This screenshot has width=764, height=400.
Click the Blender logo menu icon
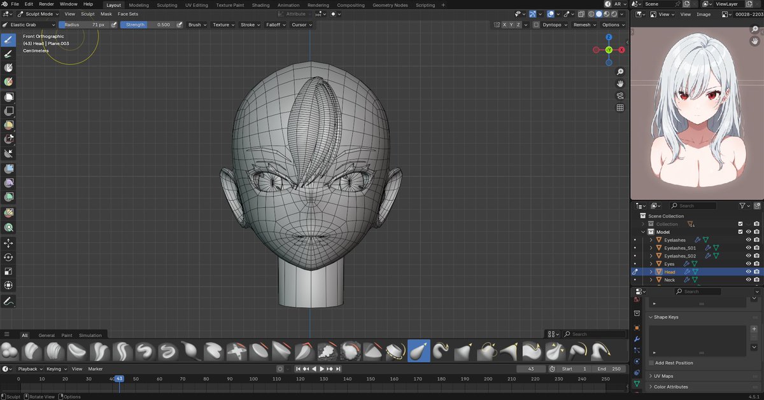[4, 4]
